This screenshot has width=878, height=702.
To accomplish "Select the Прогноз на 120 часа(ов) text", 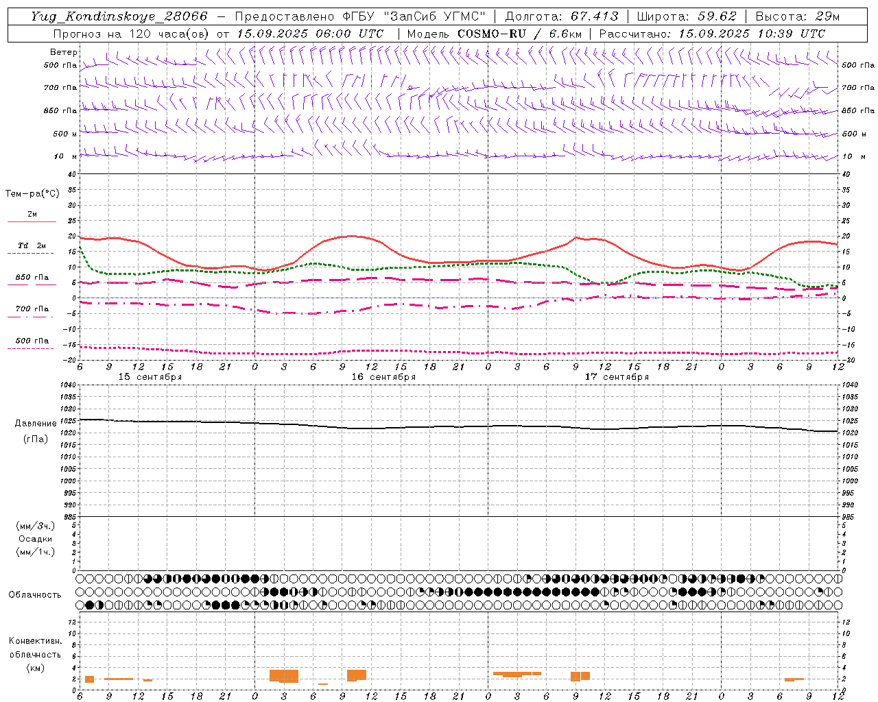I will (132, 34).
